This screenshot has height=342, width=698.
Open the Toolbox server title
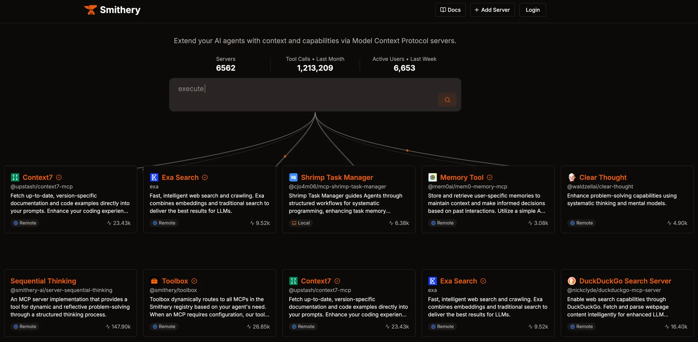(175, 281)
